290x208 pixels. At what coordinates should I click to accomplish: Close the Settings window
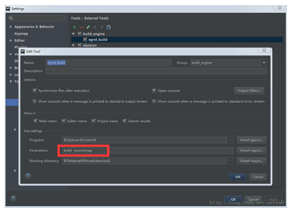279,8
